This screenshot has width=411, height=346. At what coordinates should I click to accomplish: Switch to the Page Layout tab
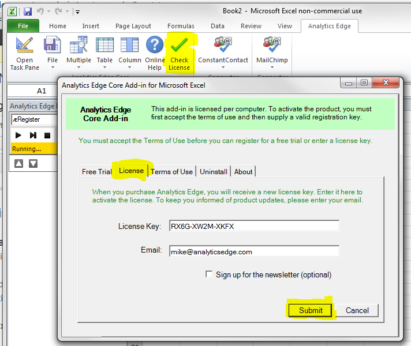[133, 26]
